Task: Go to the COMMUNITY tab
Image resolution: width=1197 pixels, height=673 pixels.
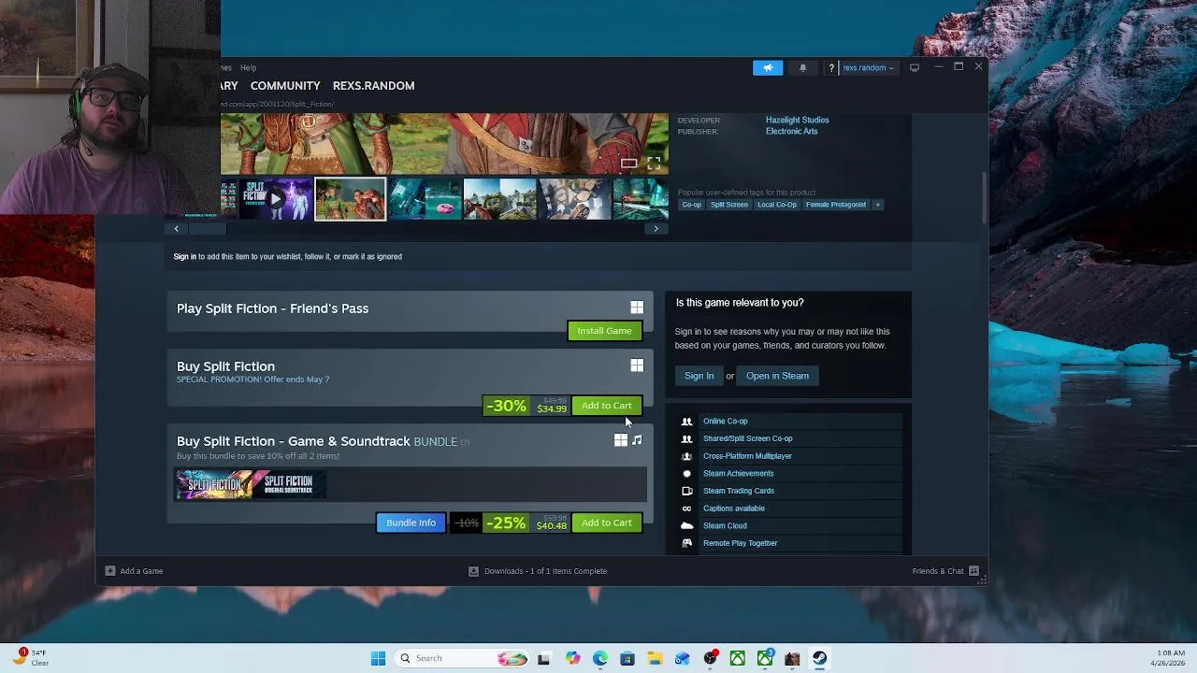Action: tap(285, 85)
